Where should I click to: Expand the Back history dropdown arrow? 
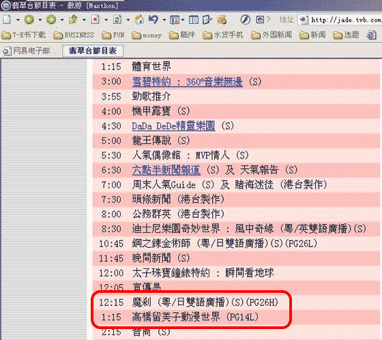(40, 20)
